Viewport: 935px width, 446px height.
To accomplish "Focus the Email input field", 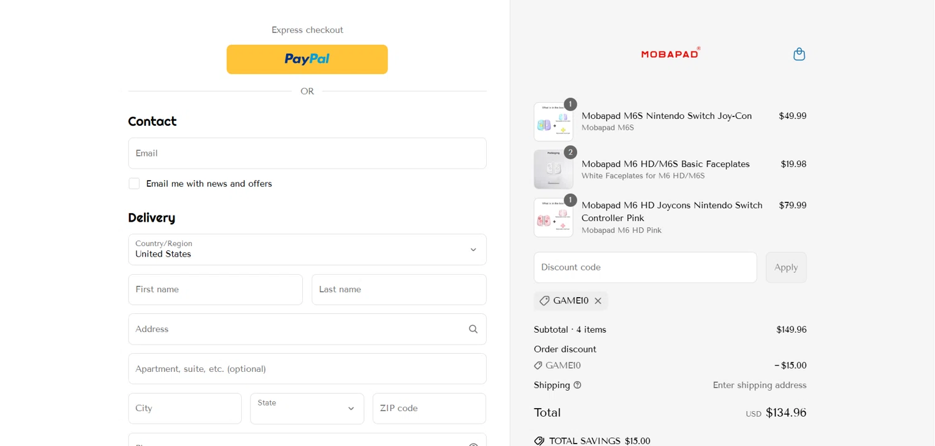I will click(307, 153).
